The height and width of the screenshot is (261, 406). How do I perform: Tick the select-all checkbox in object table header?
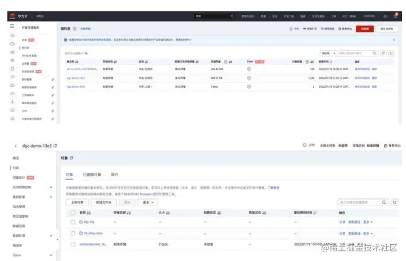(x=73, y=213)
